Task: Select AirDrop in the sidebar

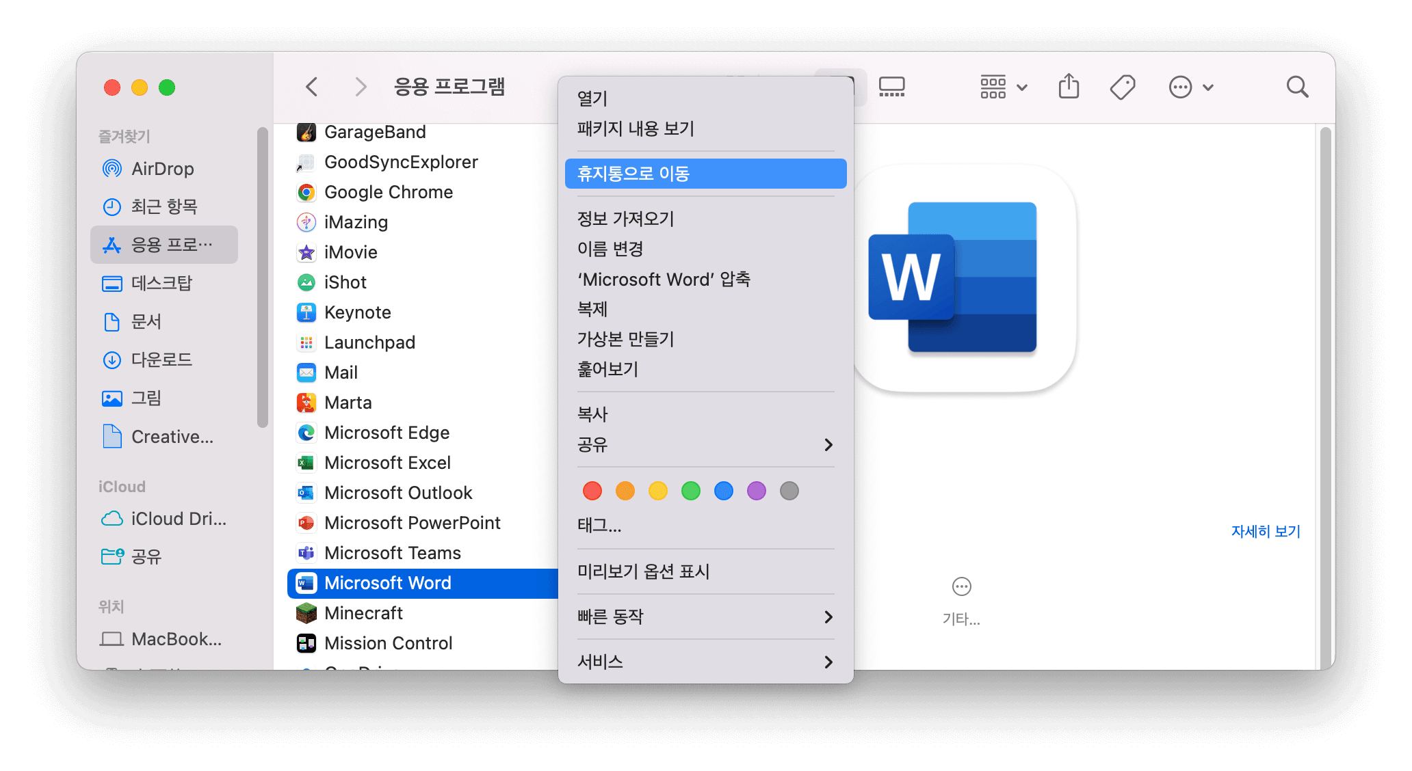Action: click(164, 169)
